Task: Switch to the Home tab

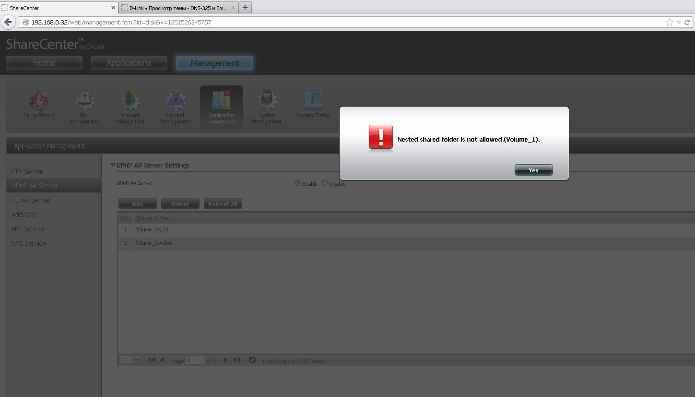Action: (44, 63)
